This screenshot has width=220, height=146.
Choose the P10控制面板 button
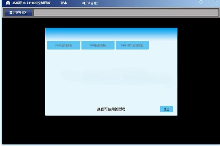[x=98, y=45]
